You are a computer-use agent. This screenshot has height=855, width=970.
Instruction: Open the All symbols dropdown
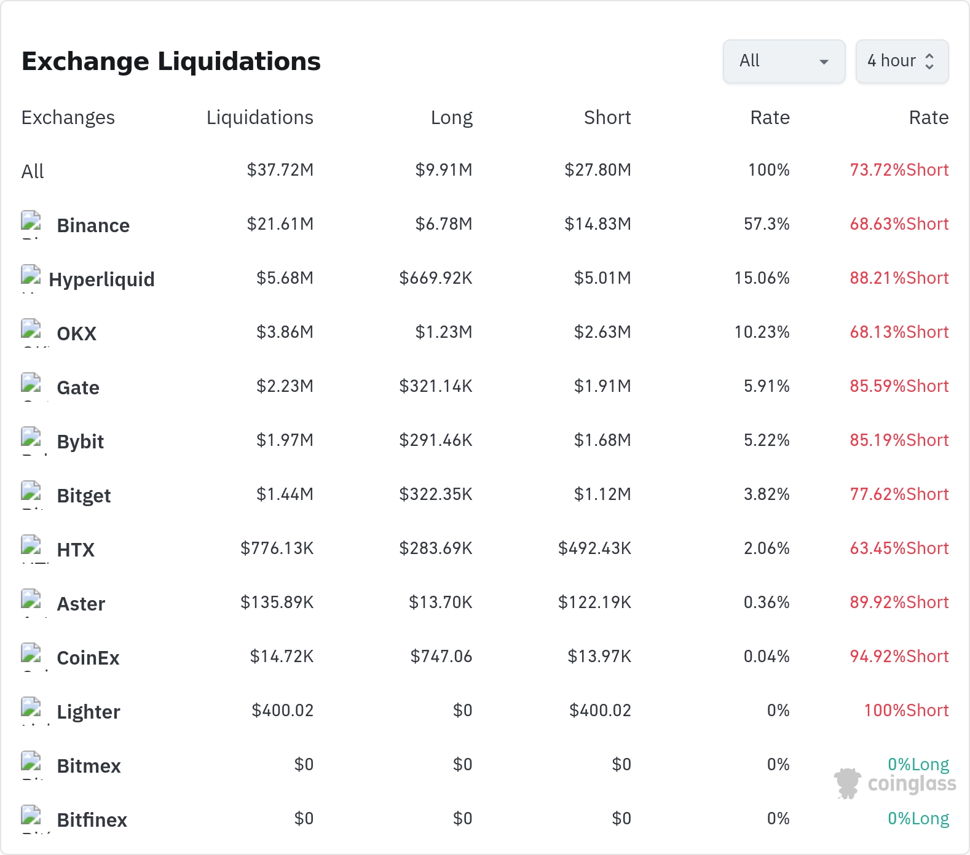point(784,61)
